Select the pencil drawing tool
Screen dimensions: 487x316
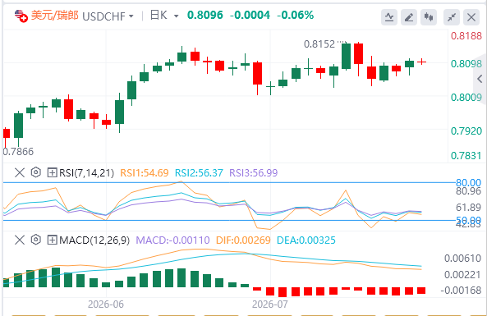[409, 16]
